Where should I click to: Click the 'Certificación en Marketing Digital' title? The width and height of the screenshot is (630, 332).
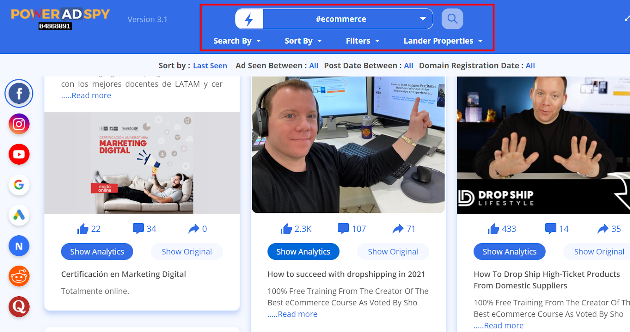(x=124, y=274)
